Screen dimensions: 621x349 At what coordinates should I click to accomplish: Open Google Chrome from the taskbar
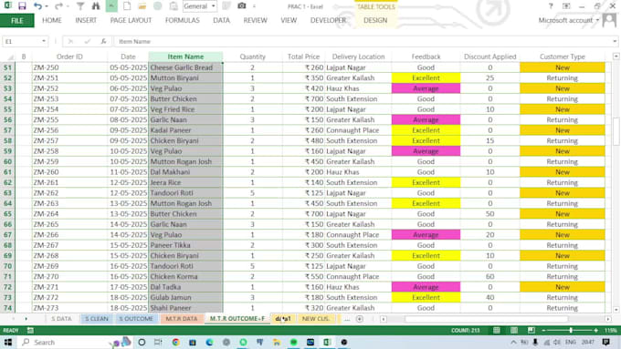pyautogui.click(x=176, y=343)
